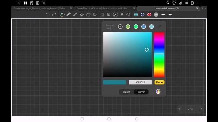Close the Unnamed document(2) tab
218x122 pixels.
pyautogui.click(x=197, y=8)
